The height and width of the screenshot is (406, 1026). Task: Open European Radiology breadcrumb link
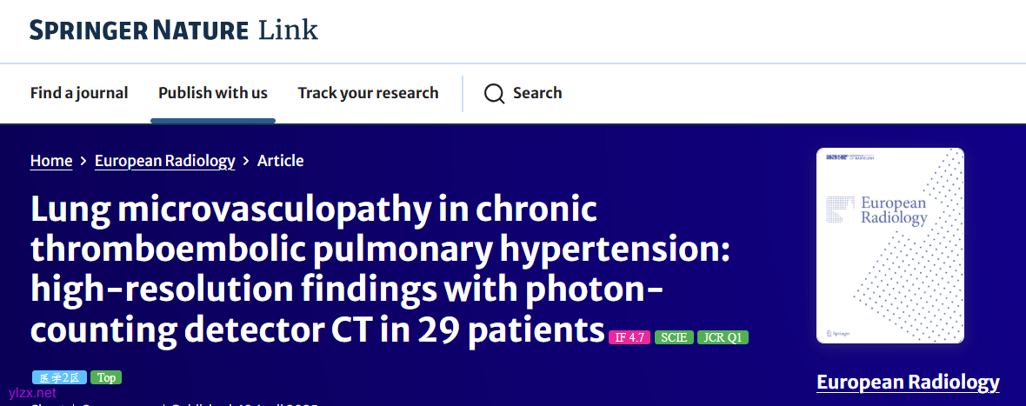click(x=165, y=161)
